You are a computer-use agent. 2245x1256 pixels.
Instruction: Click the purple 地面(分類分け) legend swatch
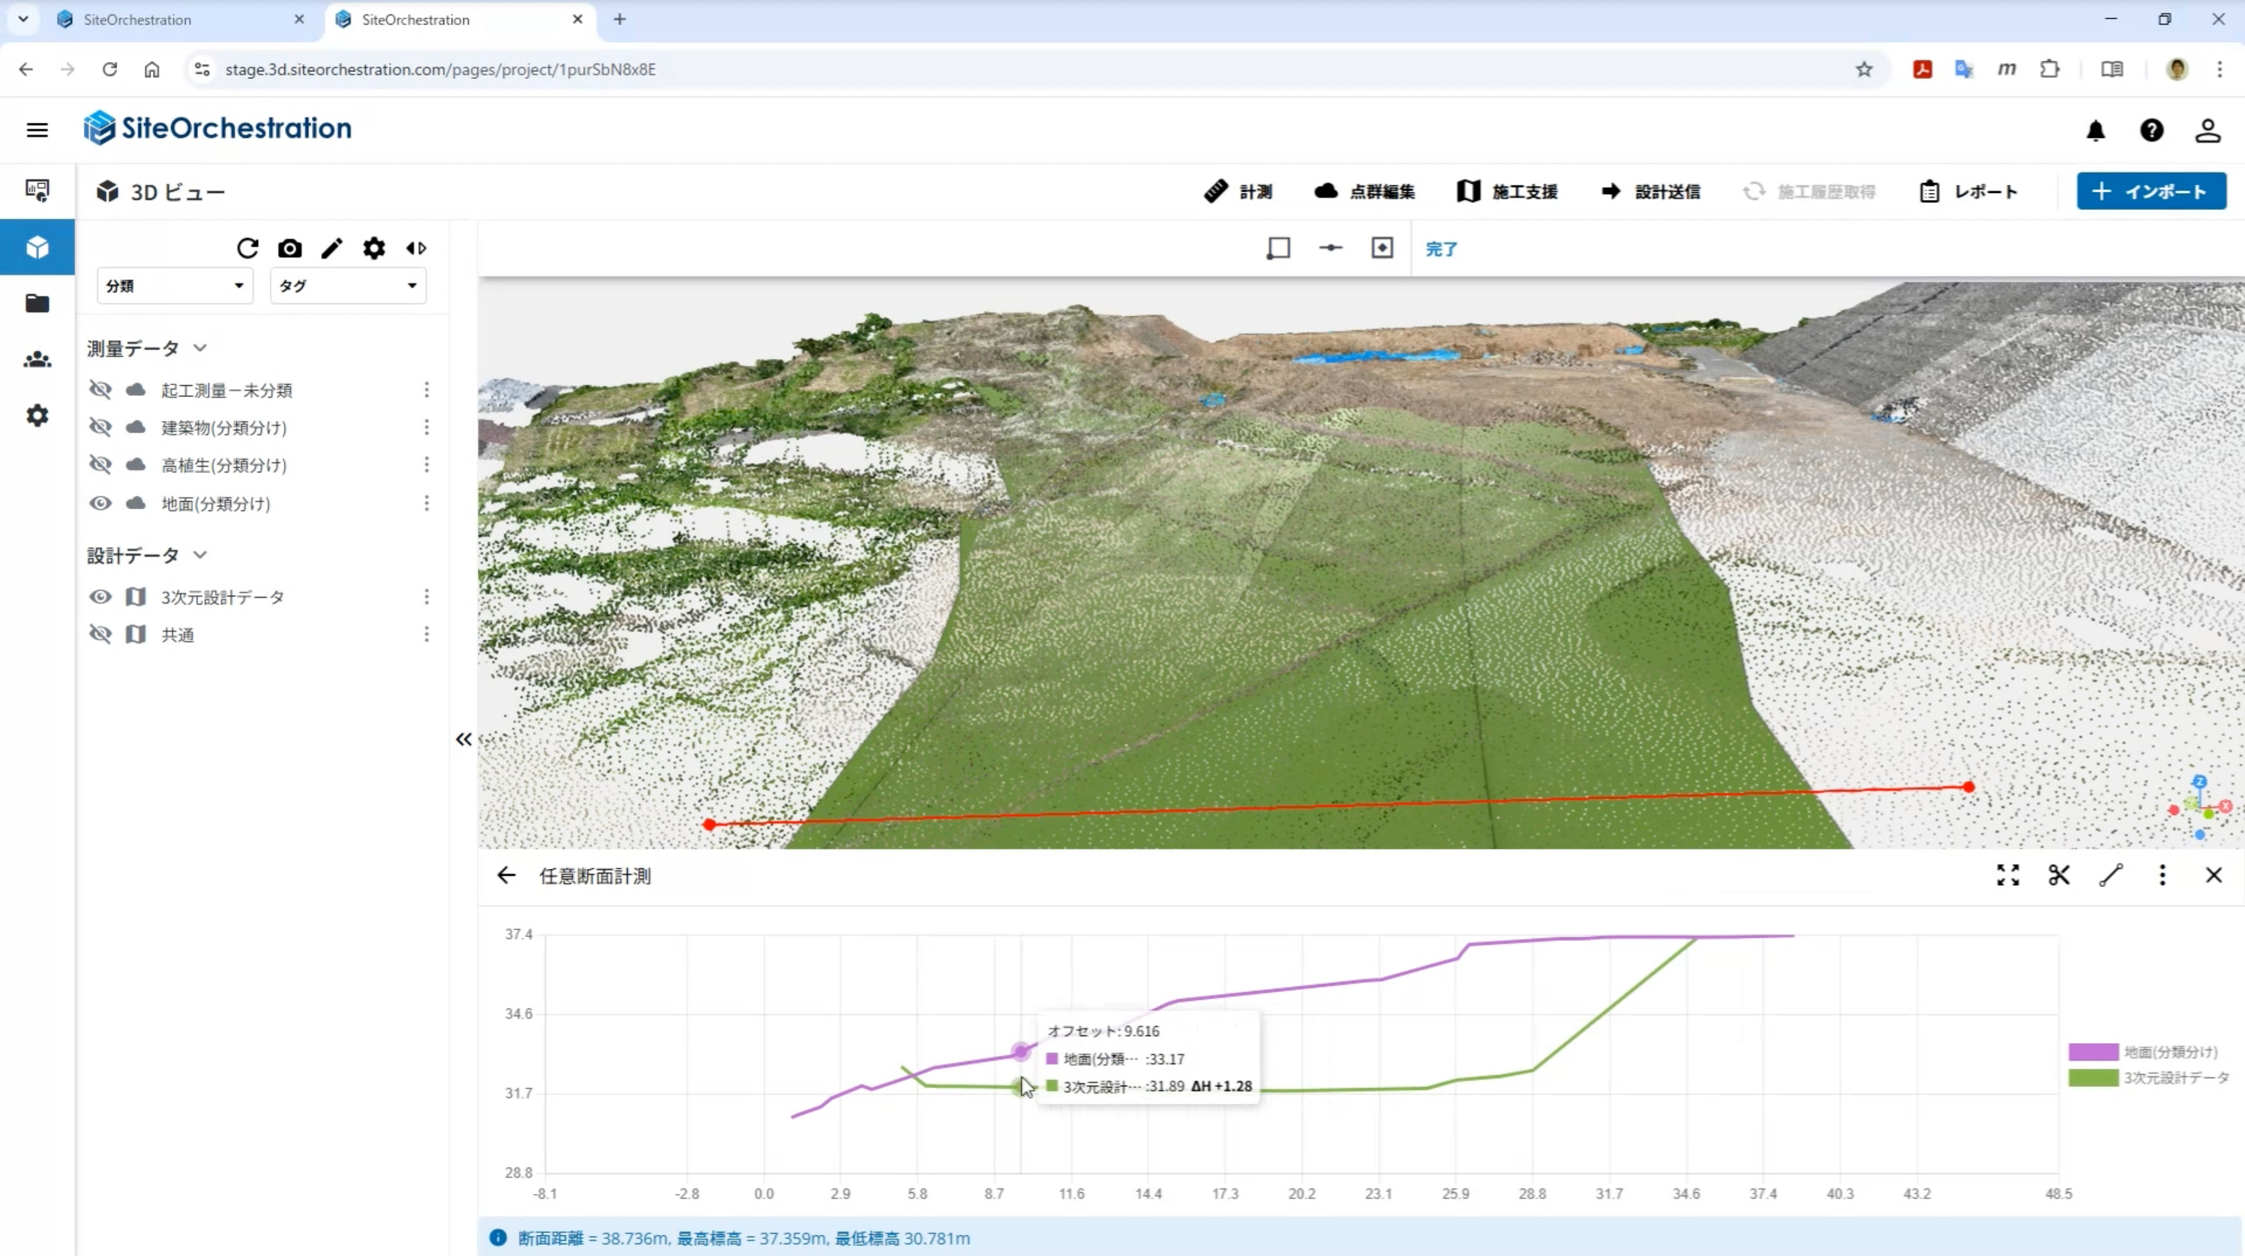[x=2093, y=1052]
